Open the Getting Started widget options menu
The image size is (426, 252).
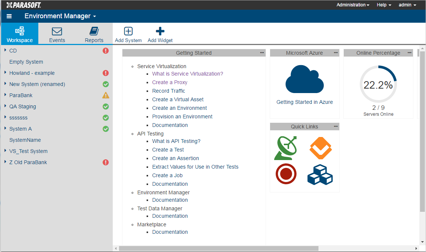coord(262,53)
